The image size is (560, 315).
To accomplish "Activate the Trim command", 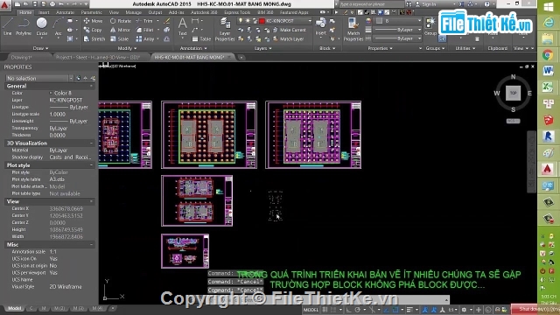I will (x=144, y=21).
